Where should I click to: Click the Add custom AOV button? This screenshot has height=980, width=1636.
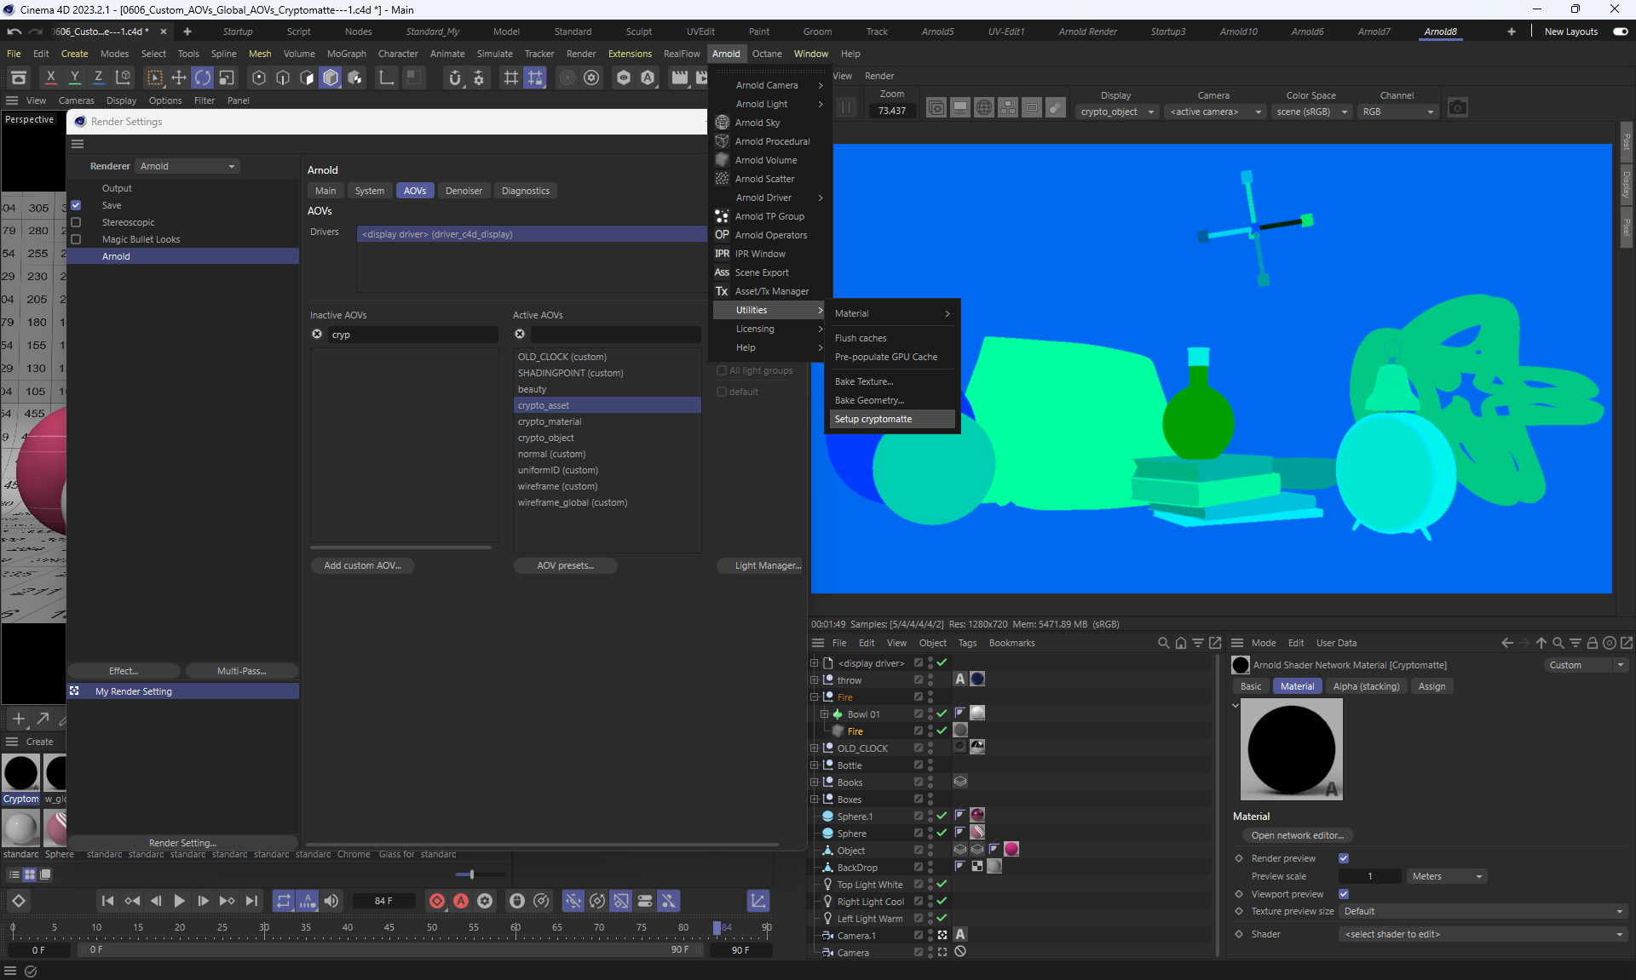(362, 565)
